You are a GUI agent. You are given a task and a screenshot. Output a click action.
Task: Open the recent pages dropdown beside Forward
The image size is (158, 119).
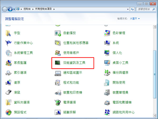[14, 9]
